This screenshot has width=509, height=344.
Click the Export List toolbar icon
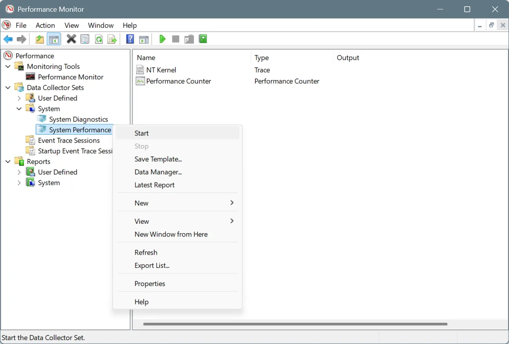click(x=112, y=39)
